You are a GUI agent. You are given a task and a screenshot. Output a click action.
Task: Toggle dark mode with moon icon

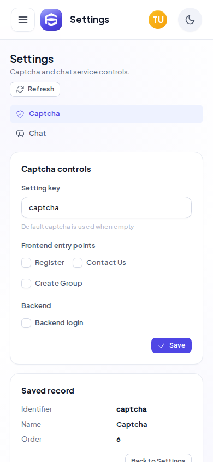pyautogui.click(x=190, y=20)
